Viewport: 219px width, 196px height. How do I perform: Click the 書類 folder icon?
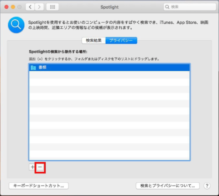(x=33, y=68)
